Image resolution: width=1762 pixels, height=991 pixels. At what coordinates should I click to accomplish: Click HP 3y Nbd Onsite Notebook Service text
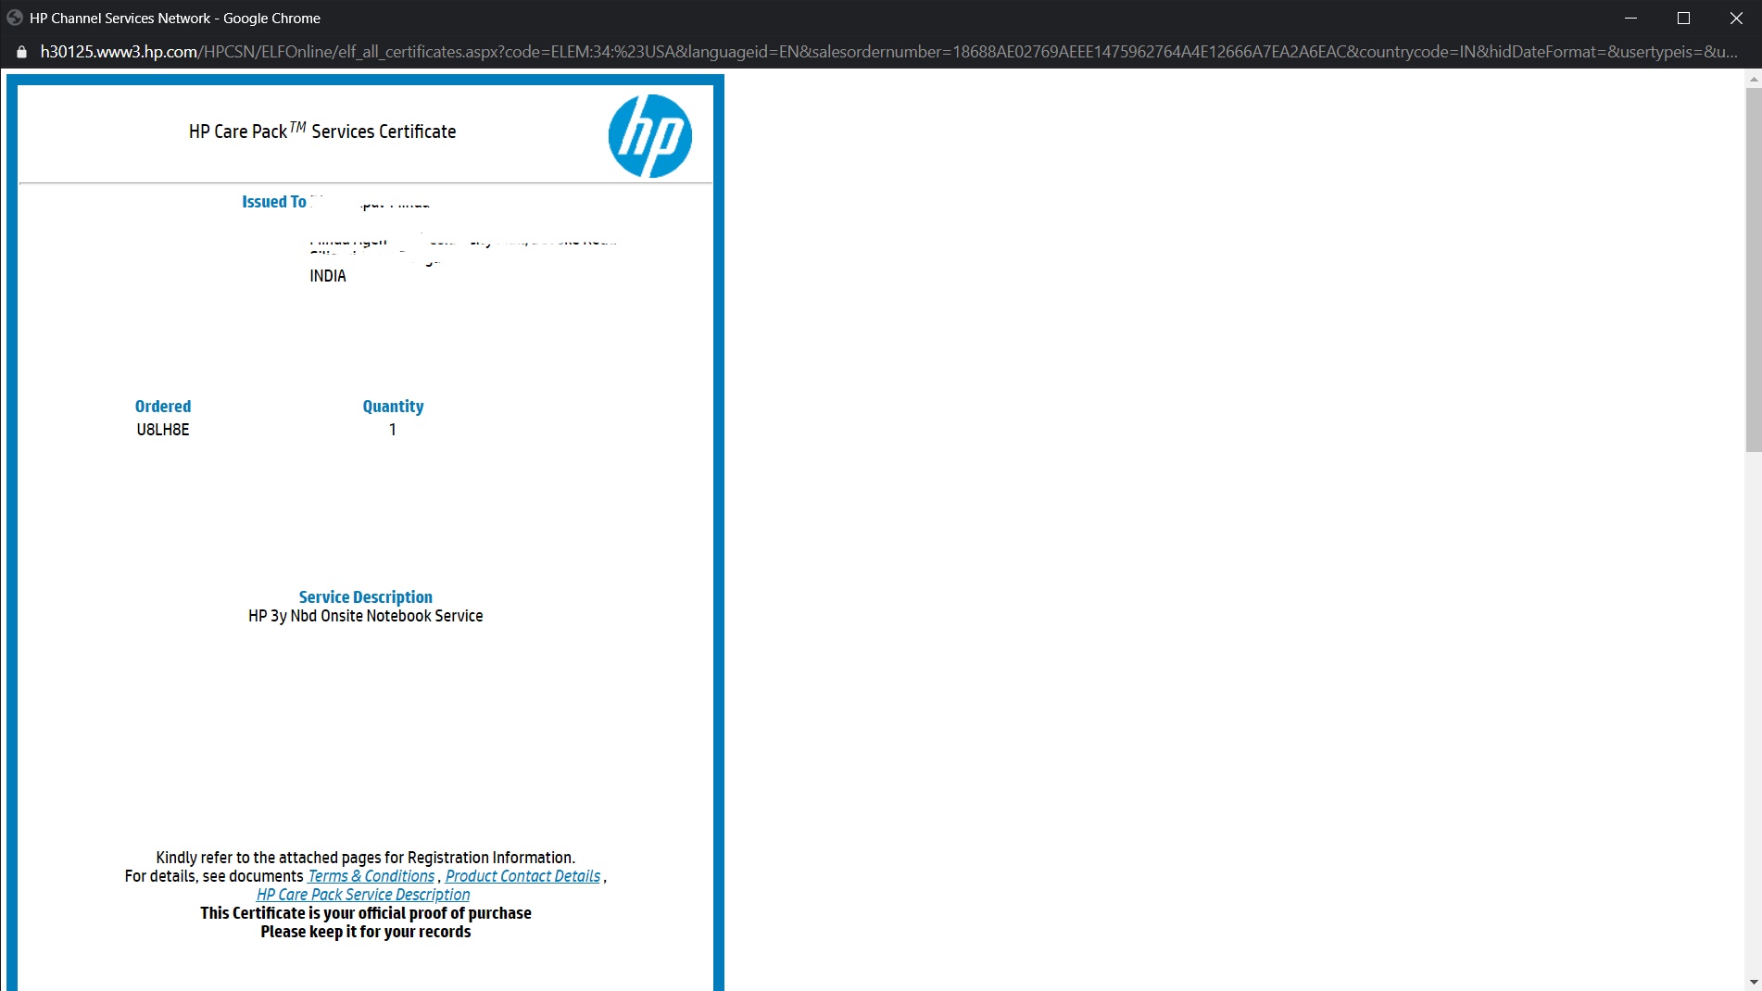tap(365, 615)
